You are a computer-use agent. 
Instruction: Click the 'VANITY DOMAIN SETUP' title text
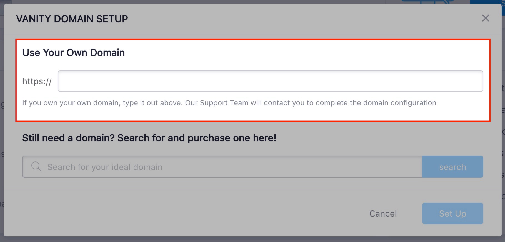coord(72,19)
